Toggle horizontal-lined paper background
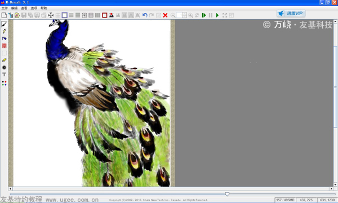Image resolution: width=338 pixels, height=203 pixels. click(71, 15)
